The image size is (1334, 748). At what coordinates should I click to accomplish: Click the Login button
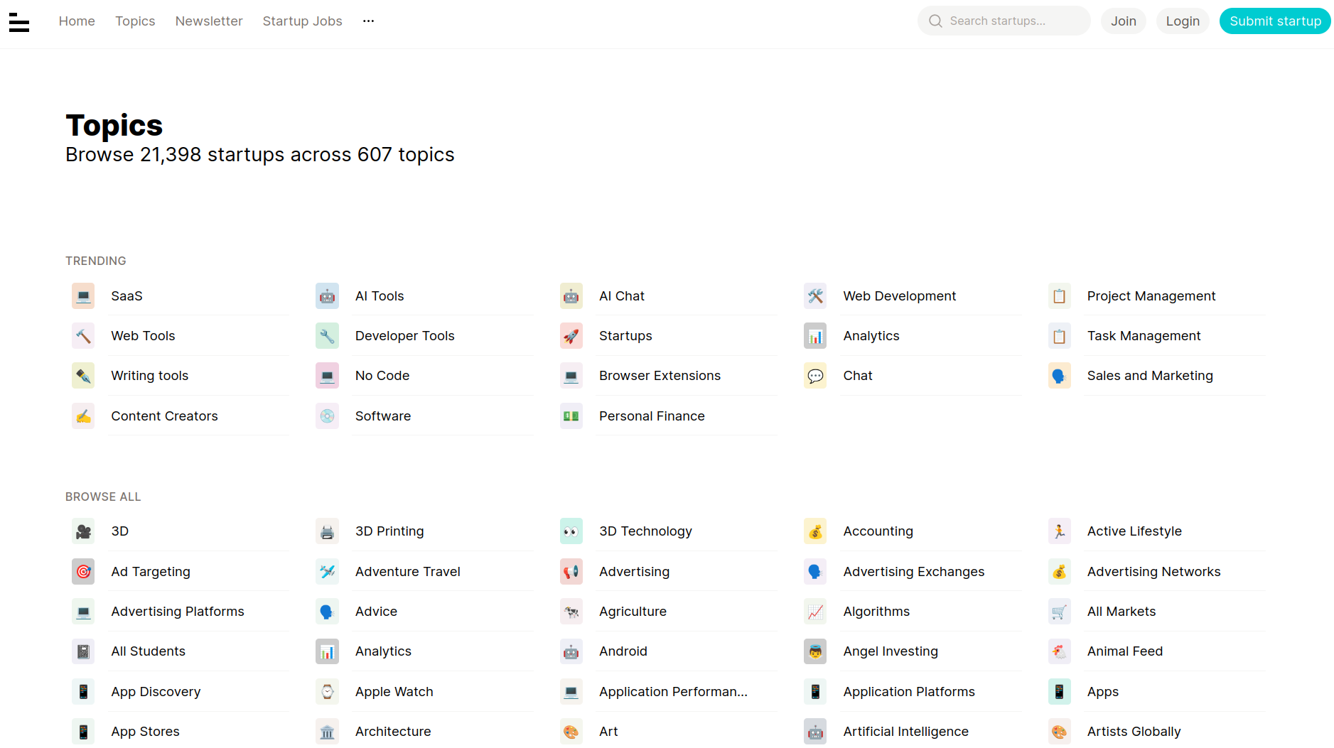(x=1182, y=21)
